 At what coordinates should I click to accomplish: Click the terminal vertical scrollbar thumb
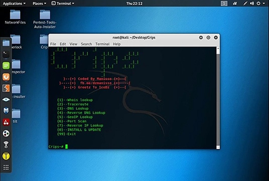[218, 100]
